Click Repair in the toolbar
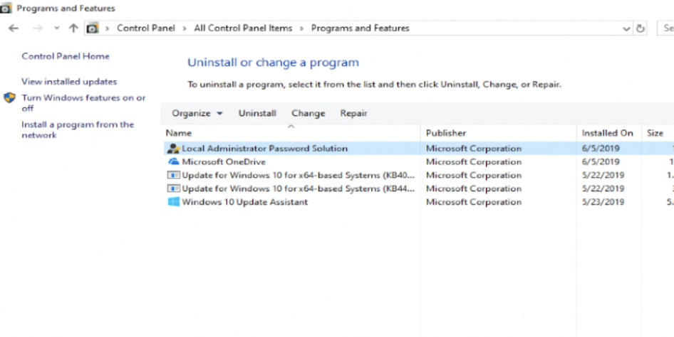Screen dimensions: 674x337 (x=353, y=114)
